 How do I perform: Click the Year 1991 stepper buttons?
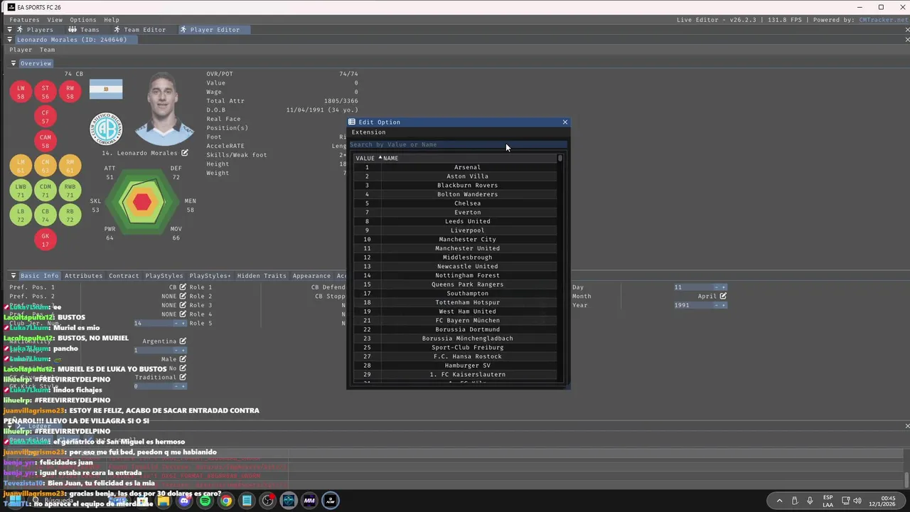[720, 305]
